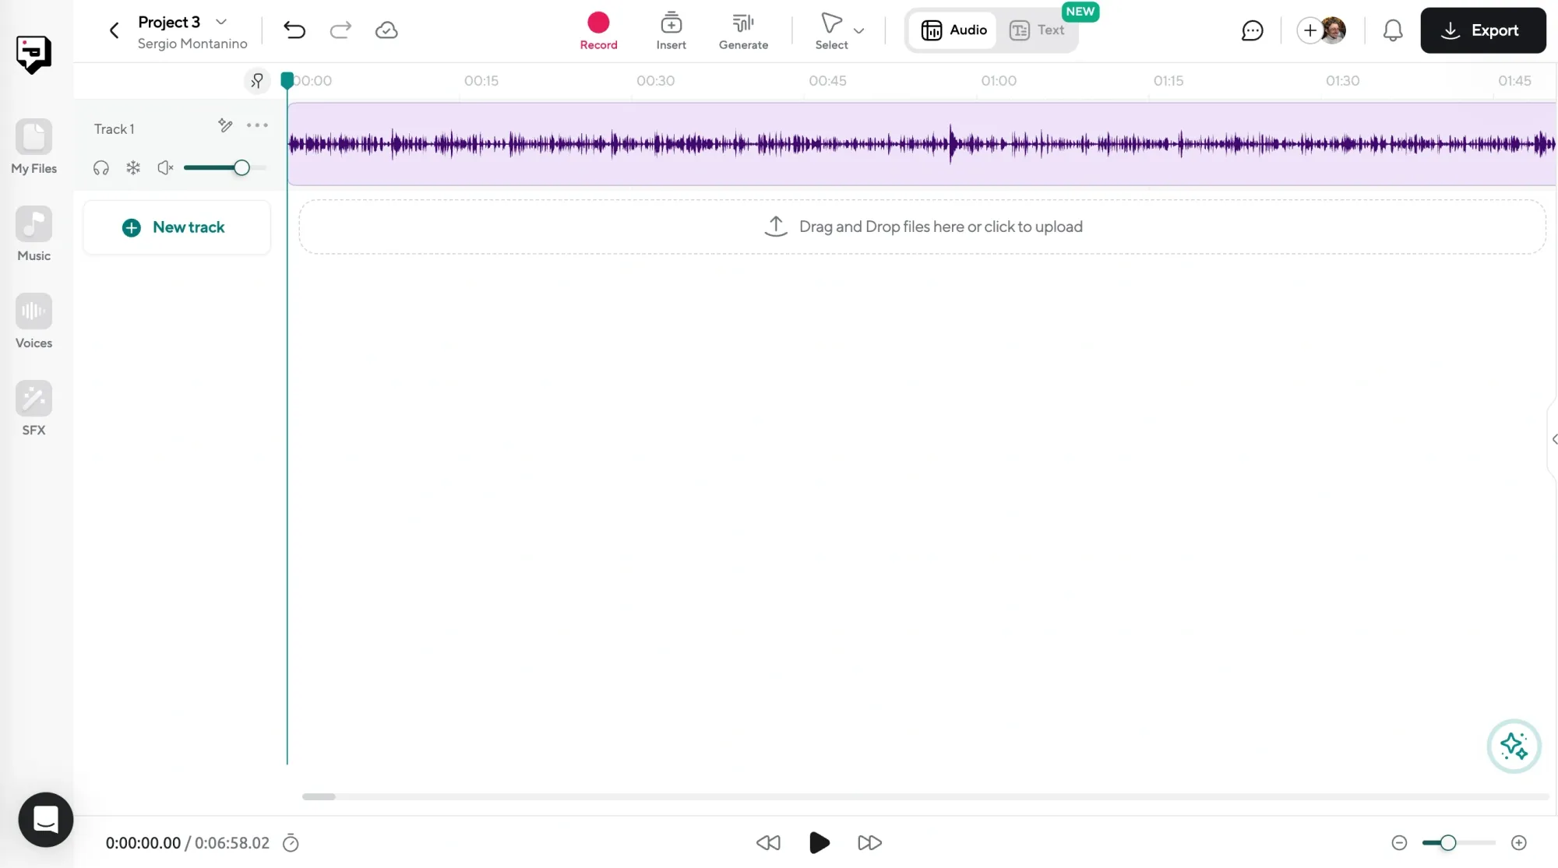
Task: Save project to cloud storage
Action: click(x=386, y=30)
